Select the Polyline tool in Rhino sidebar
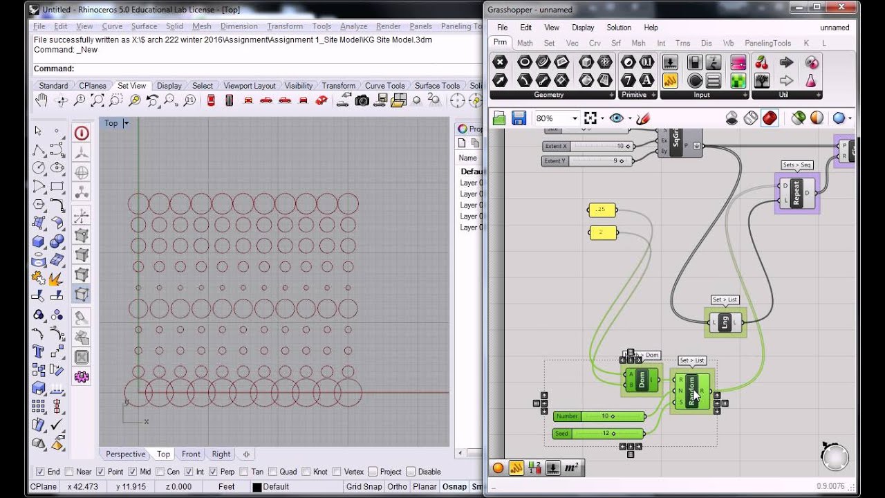 click(x=38, y=149)
